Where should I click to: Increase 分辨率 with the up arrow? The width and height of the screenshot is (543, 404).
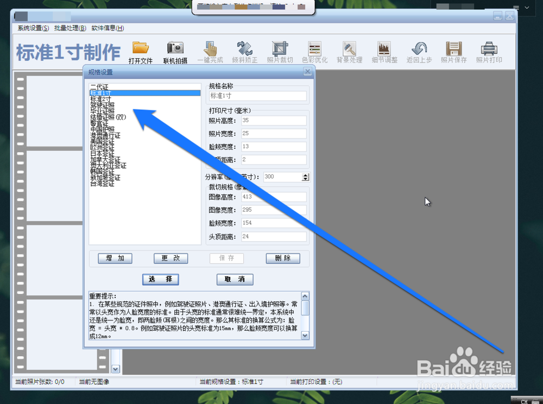[305, 175]
